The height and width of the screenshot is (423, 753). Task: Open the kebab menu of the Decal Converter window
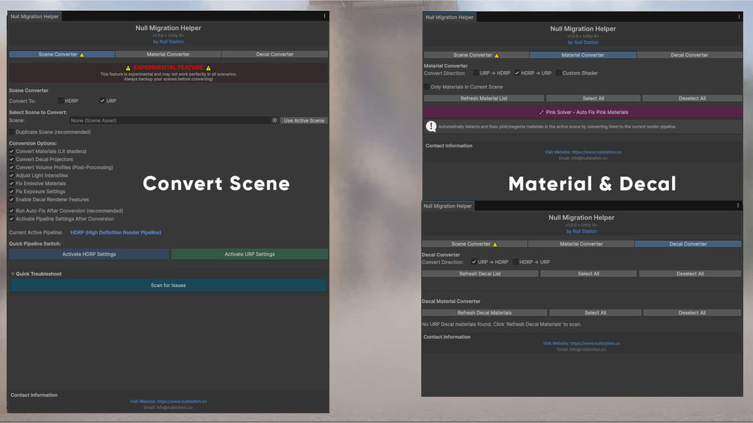(x=737, y=206)
